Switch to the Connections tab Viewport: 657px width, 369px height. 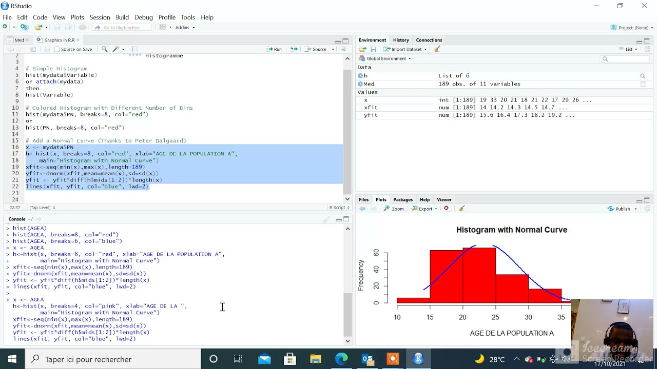pyautogui.click(x=429, y=40)
